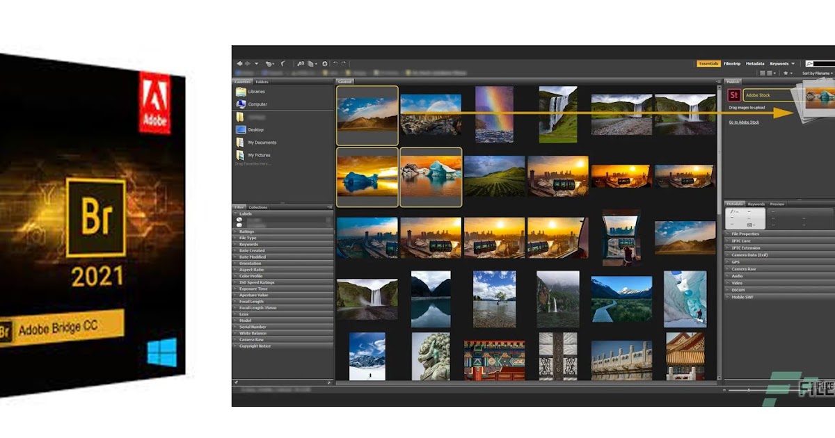Switch to Keywords workspace
This screenshot has height=438, width=835.
(x=779, y=64)
